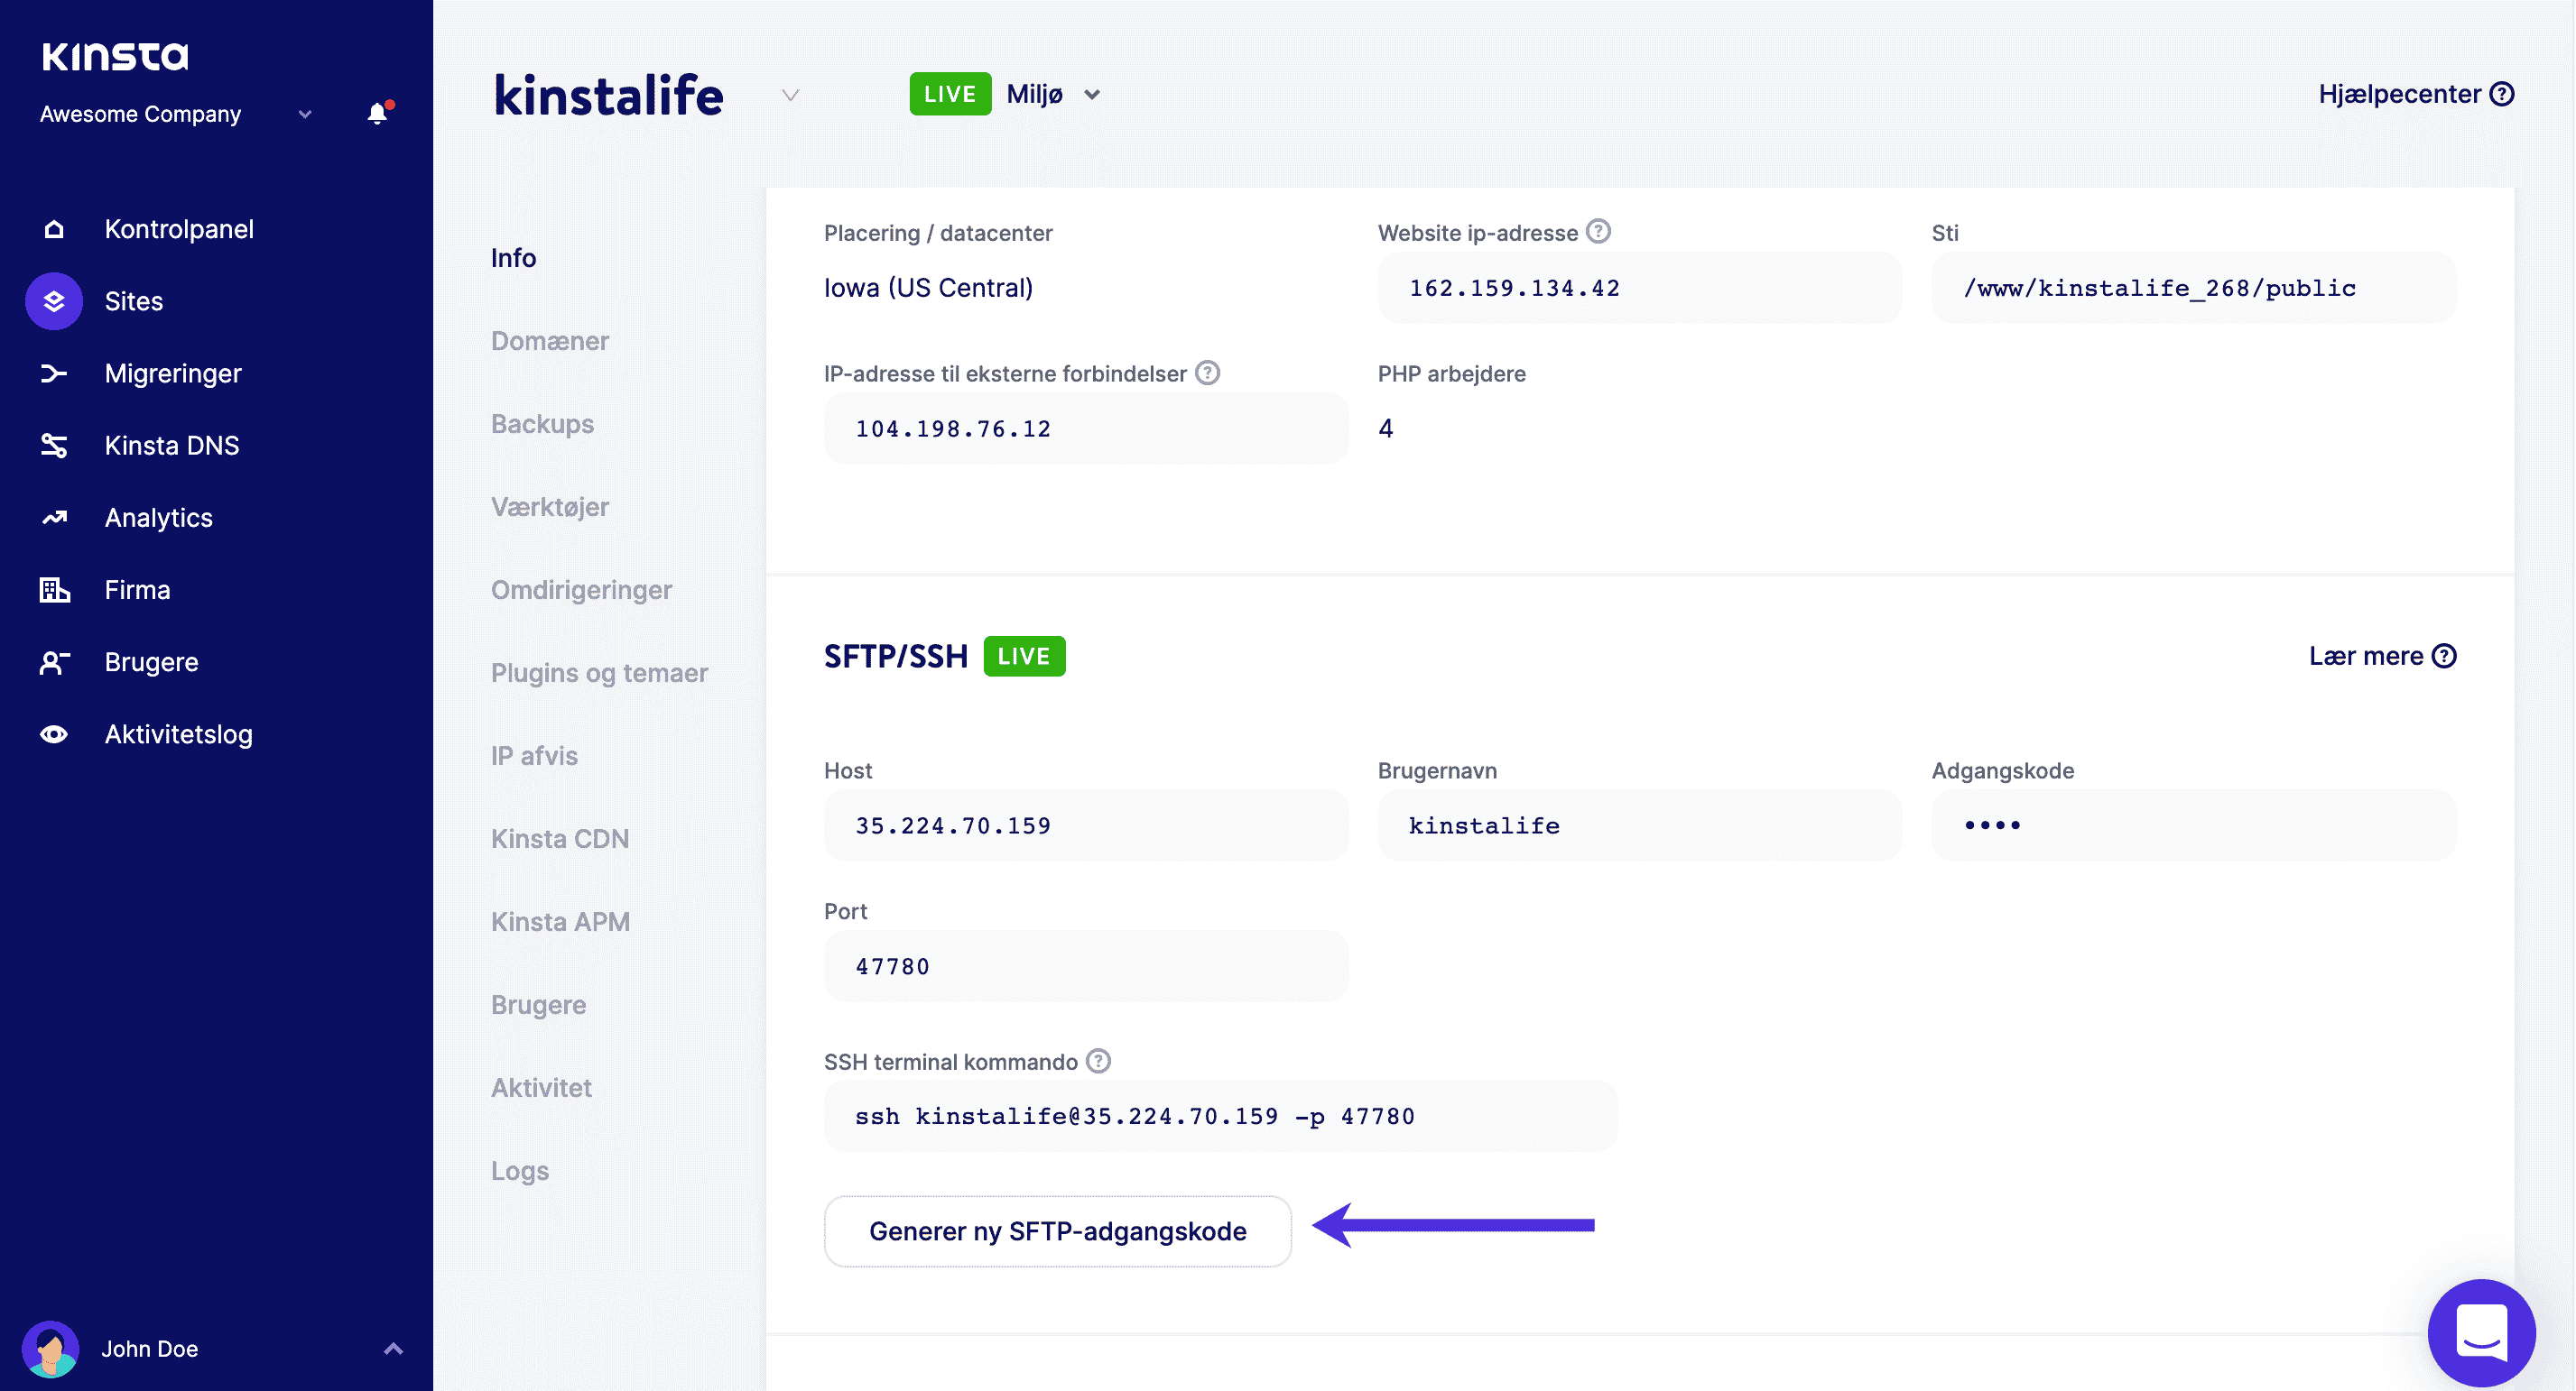The width and height of the screenshot is (2576, 1391).
Task: Click the Port field 47780
Action: (1086, 966)
